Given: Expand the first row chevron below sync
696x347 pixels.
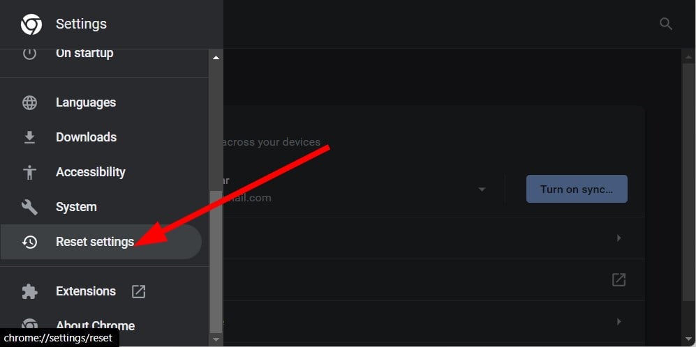Looking at the screenshot, I should coord(619,238).
